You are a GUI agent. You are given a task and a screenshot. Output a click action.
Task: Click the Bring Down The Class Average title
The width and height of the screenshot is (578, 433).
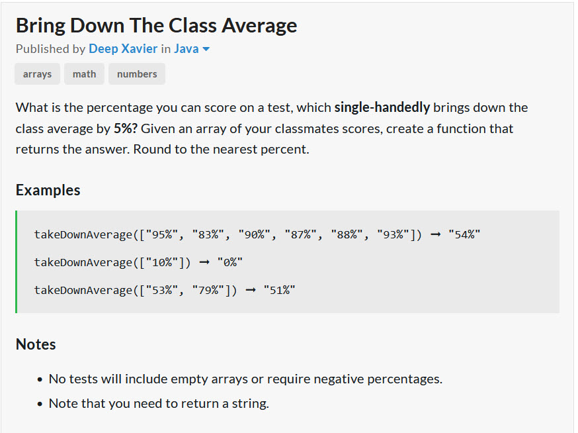tap(156, 25)
